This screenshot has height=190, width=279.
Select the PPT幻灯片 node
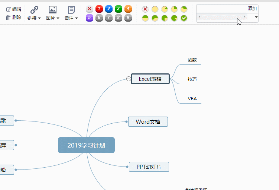pos(149,167)
